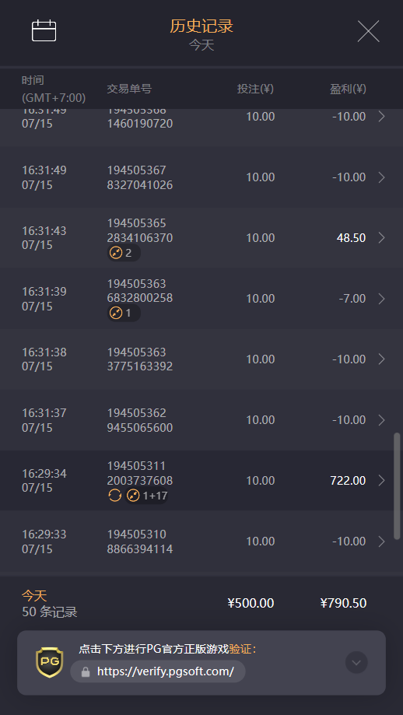
Task: Select transaction 1945053678327041026 row
Action: click(201, 177)
